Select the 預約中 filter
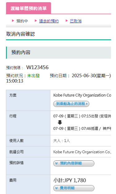116x194 pixels. click(22, 21)
